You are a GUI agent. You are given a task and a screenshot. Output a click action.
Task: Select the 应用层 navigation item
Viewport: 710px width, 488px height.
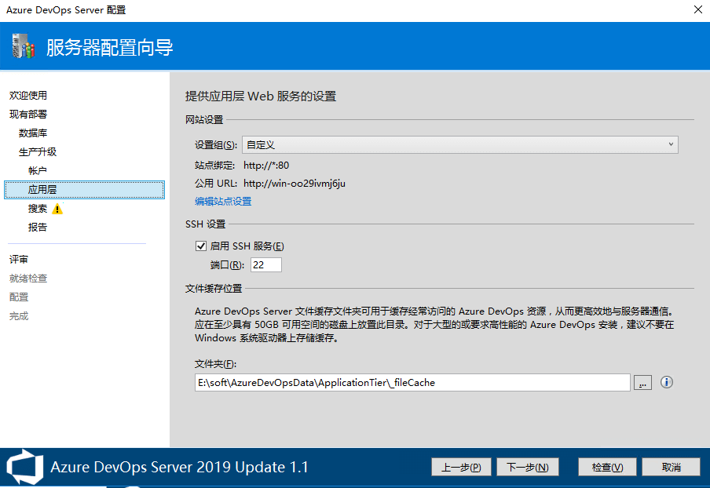(42, 190)
